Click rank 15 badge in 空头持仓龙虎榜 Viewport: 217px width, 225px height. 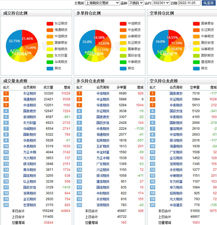pyautogui.click(x=153, y=176)
